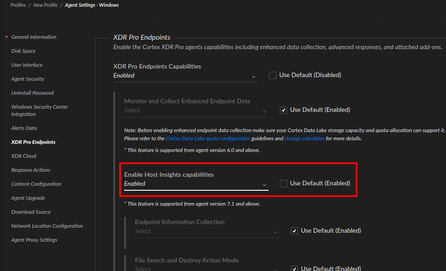Check Use Default for Host Insights capabilities
The image size is (446, 271).
point(283,184)
